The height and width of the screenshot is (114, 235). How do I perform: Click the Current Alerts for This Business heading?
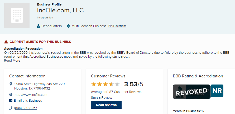click(40, 42)
